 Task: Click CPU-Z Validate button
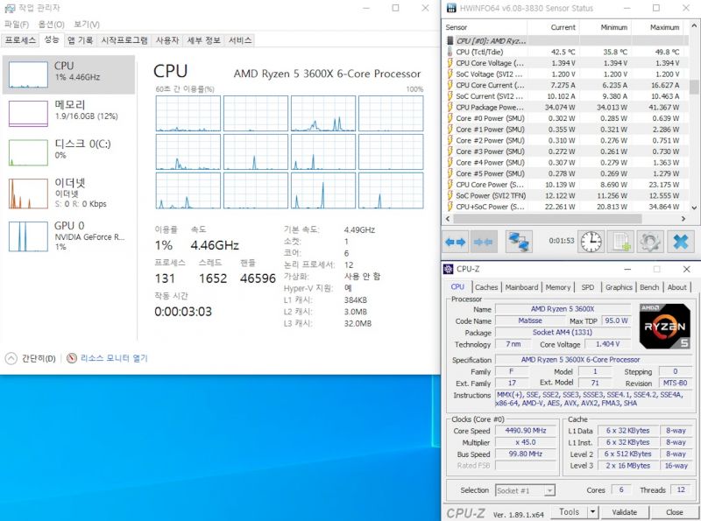[625, 512]
